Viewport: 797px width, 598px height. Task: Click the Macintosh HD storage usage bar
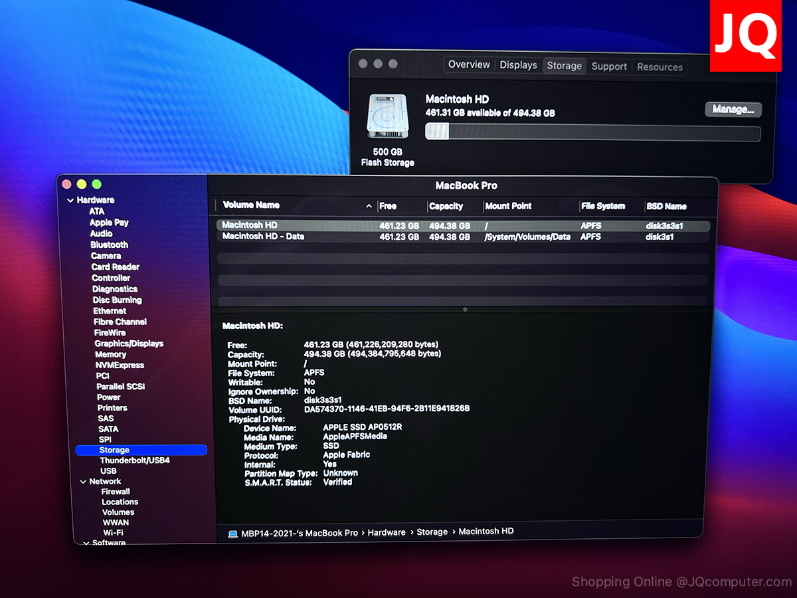[x=592, y=133]
